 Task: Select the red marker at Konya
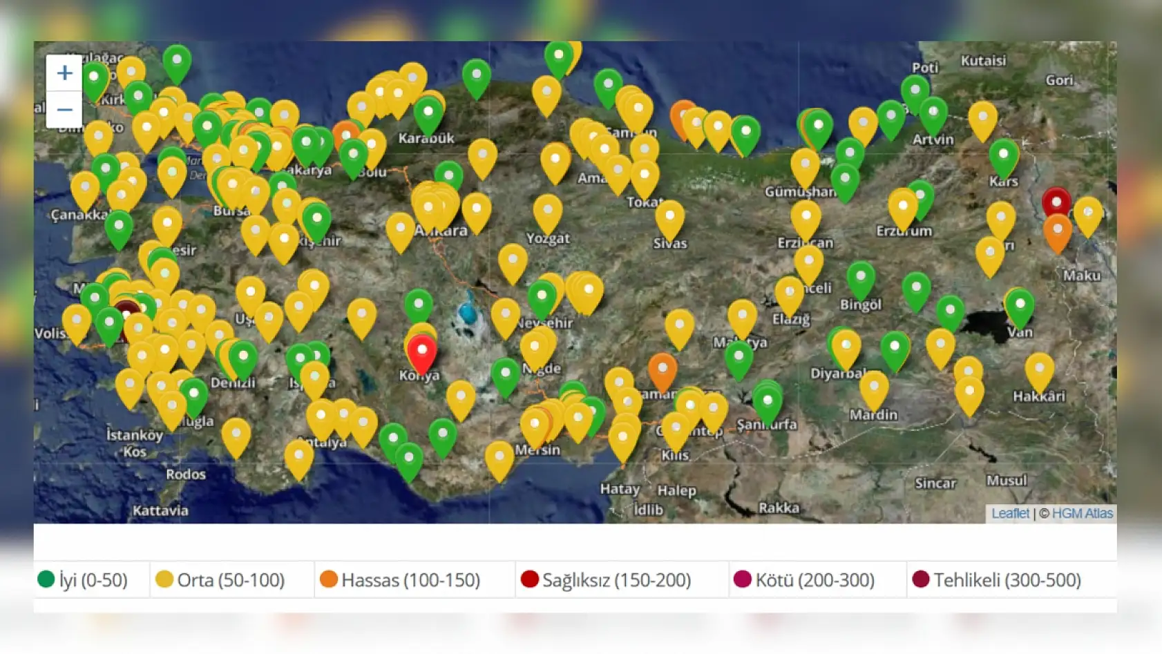click(421, 352)
